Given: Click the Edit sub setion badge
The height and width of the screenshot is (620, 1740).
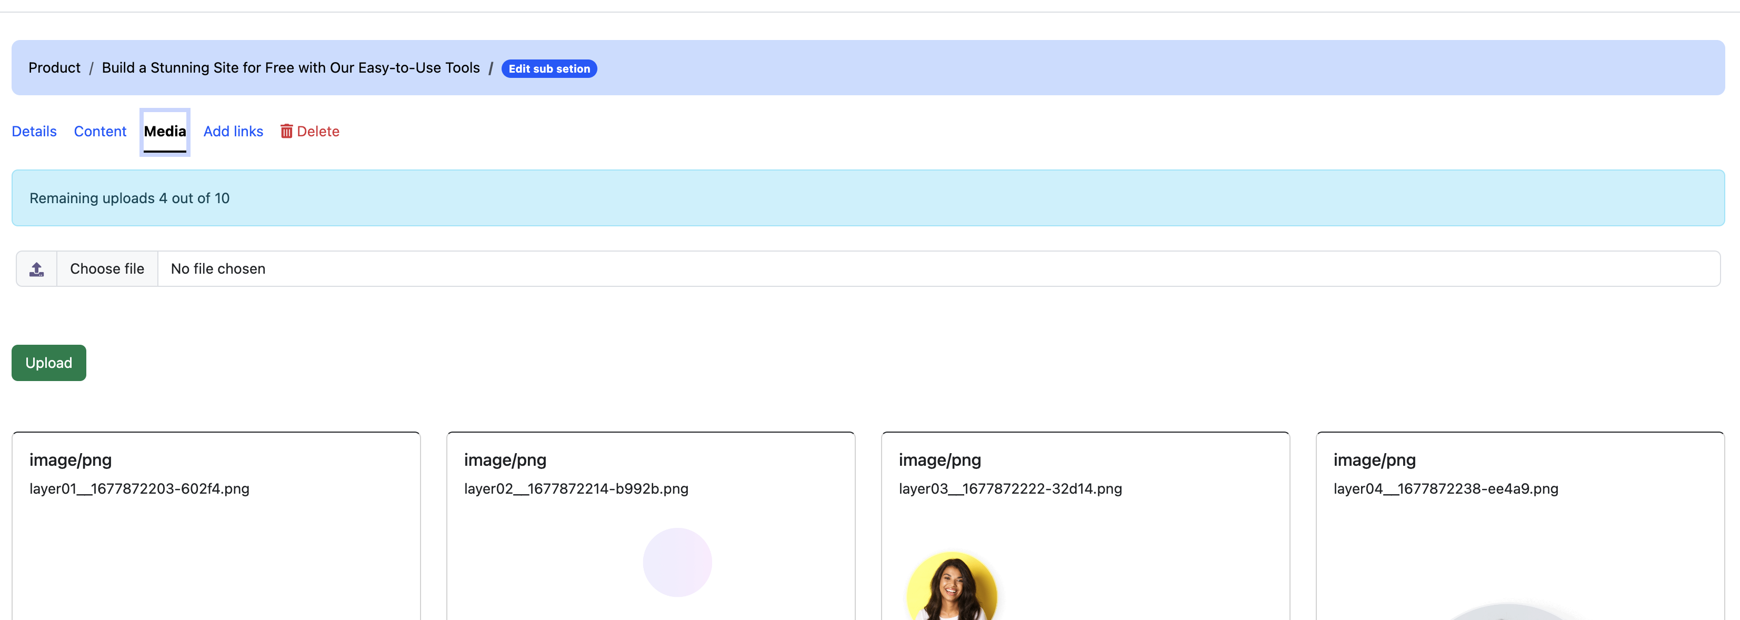Looking at the screenshot, I should (x=549, y=68).
